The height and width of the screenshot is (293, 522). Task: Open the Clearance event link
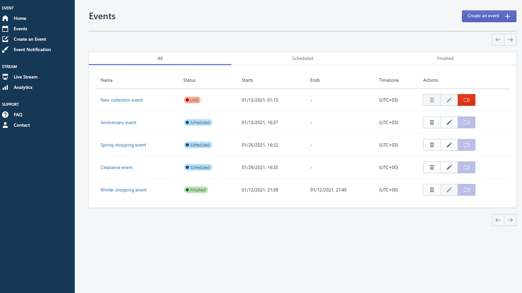(x=116, y=167)
